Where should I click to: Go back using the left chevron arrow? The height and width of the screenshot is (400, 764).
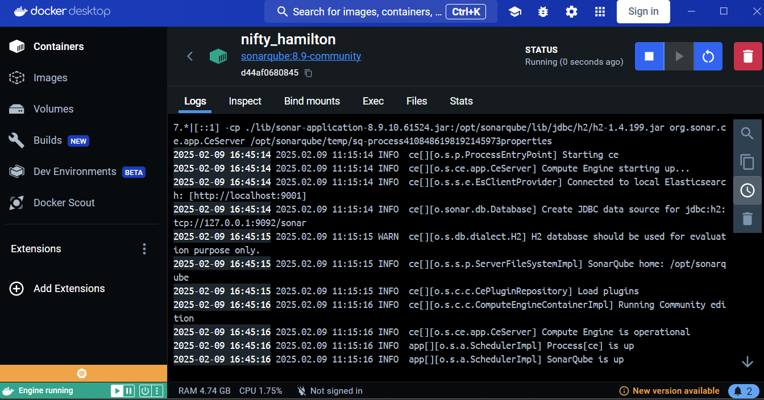pyautogui.click(x=190, y=56)
